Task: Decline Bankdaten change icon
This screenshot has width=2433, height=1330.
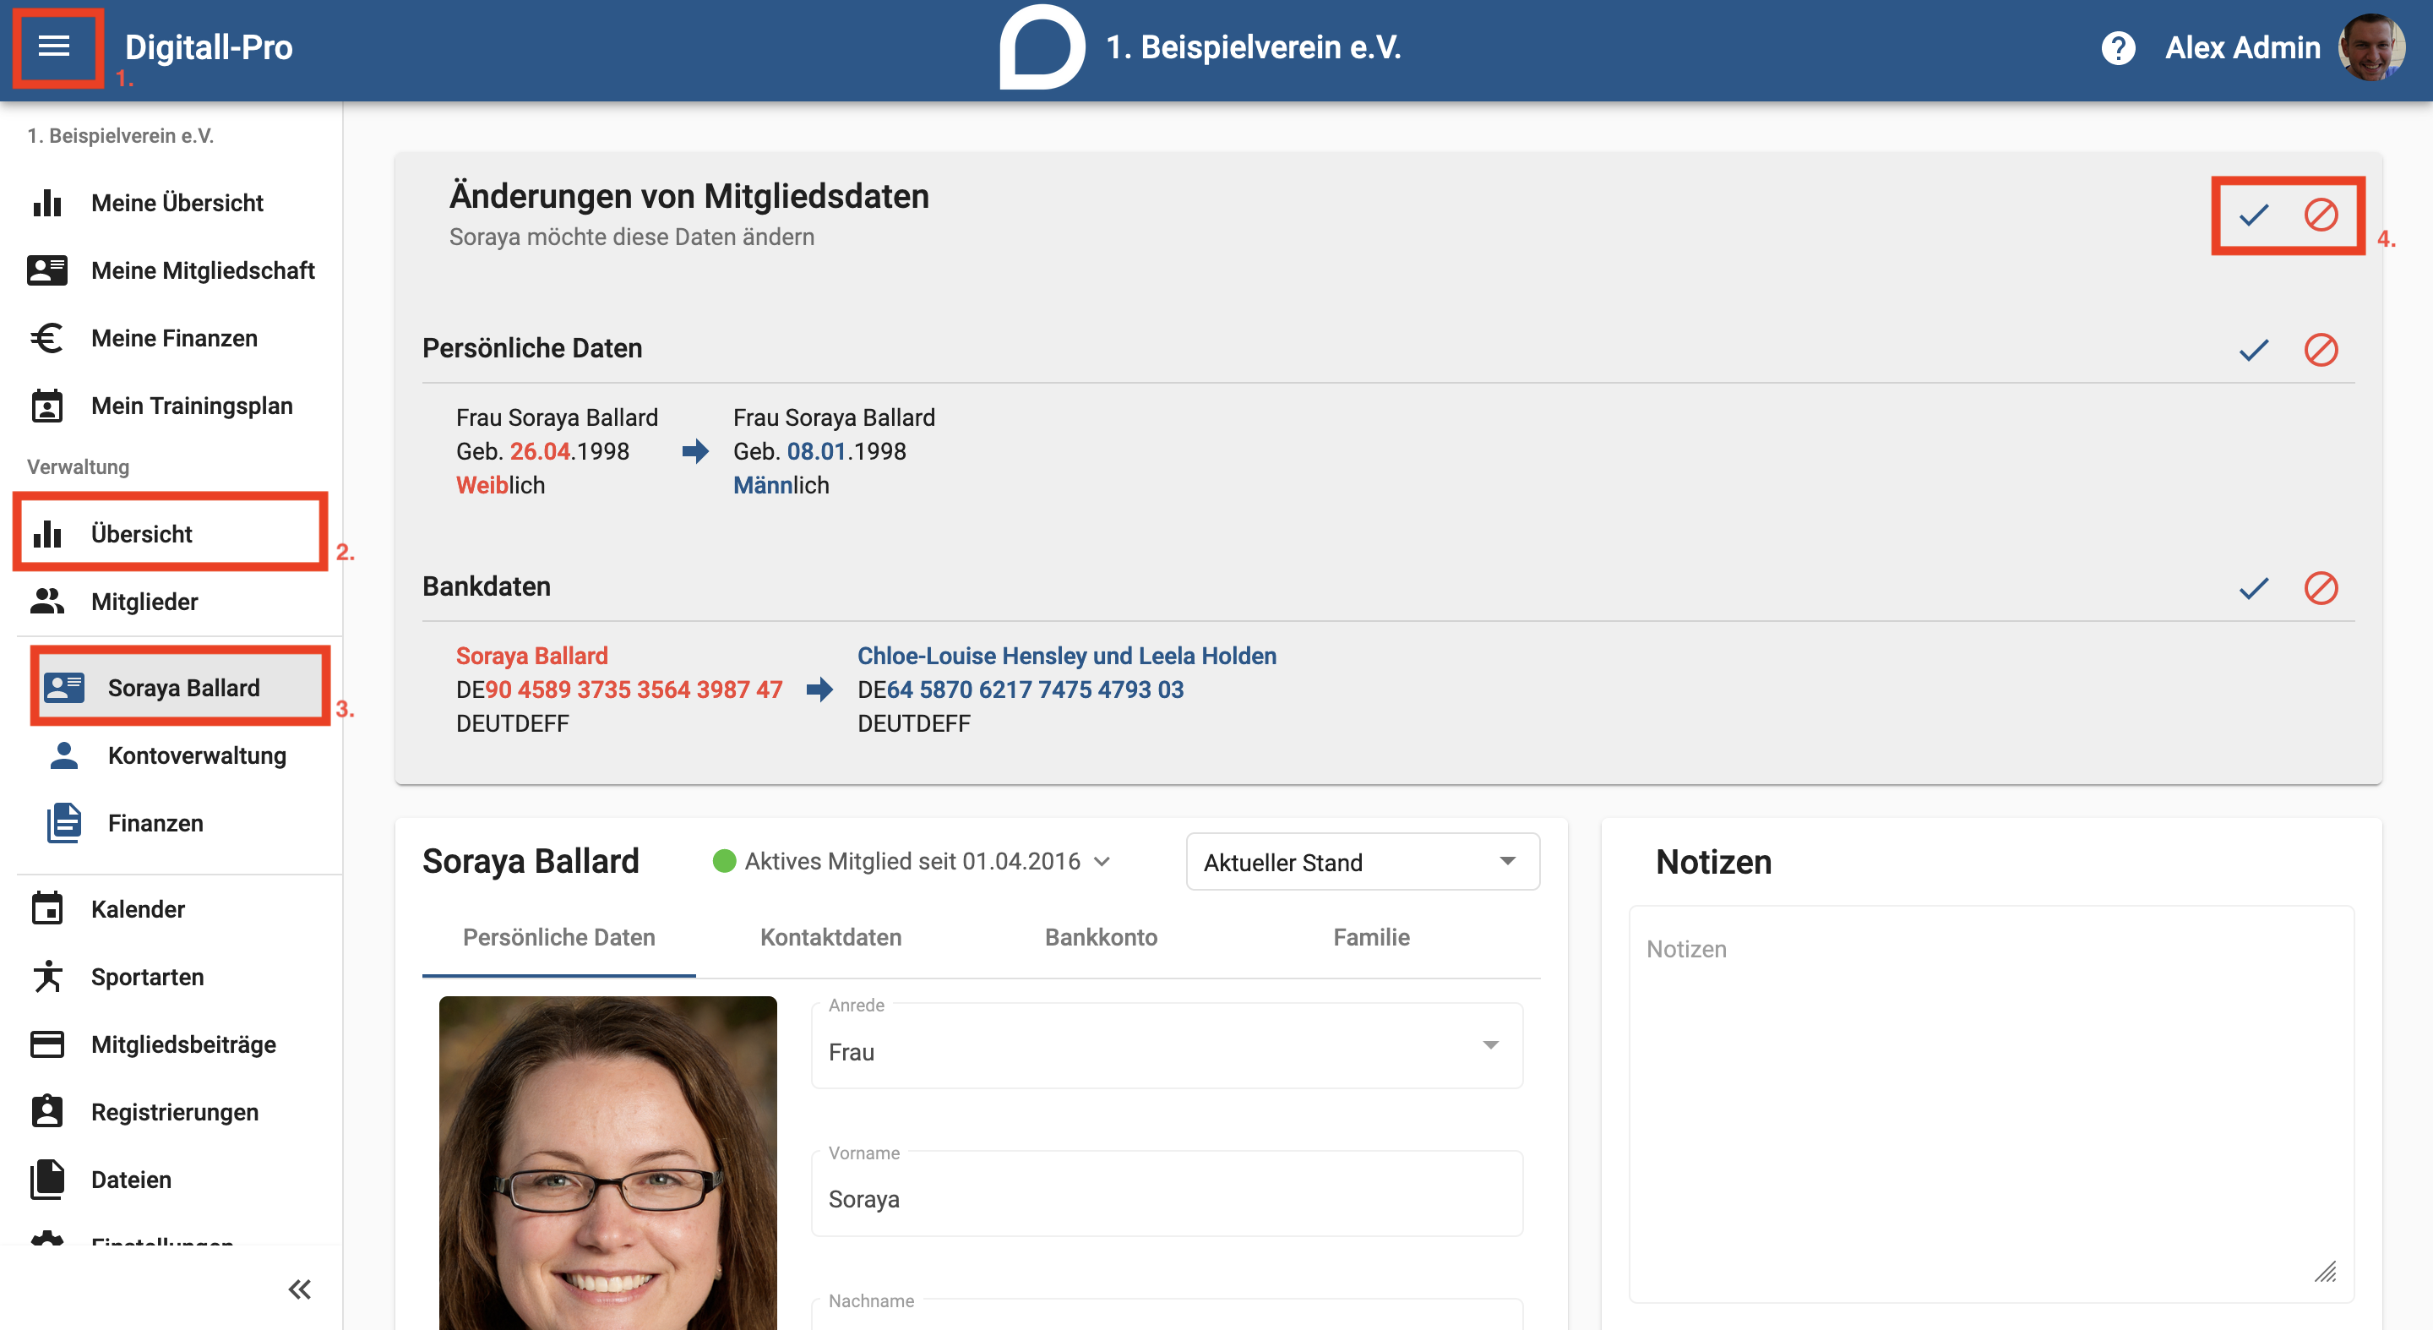Action: tap(2321, 588)
